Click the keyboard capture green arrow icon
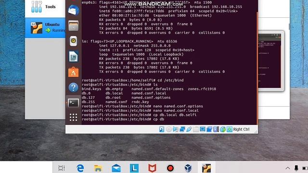This screenshot has width=308, height=173. pyautogui.click(x=229, y=129)
